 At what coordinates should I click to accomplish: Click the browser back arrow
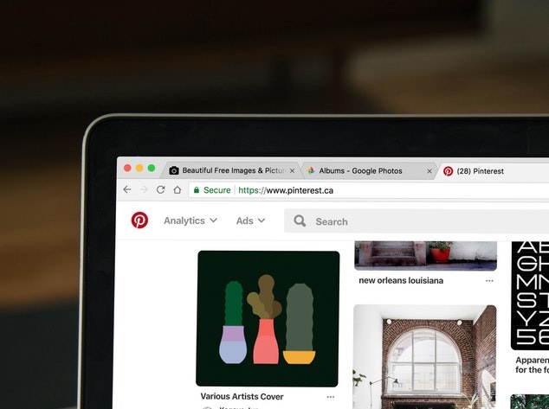127,190
